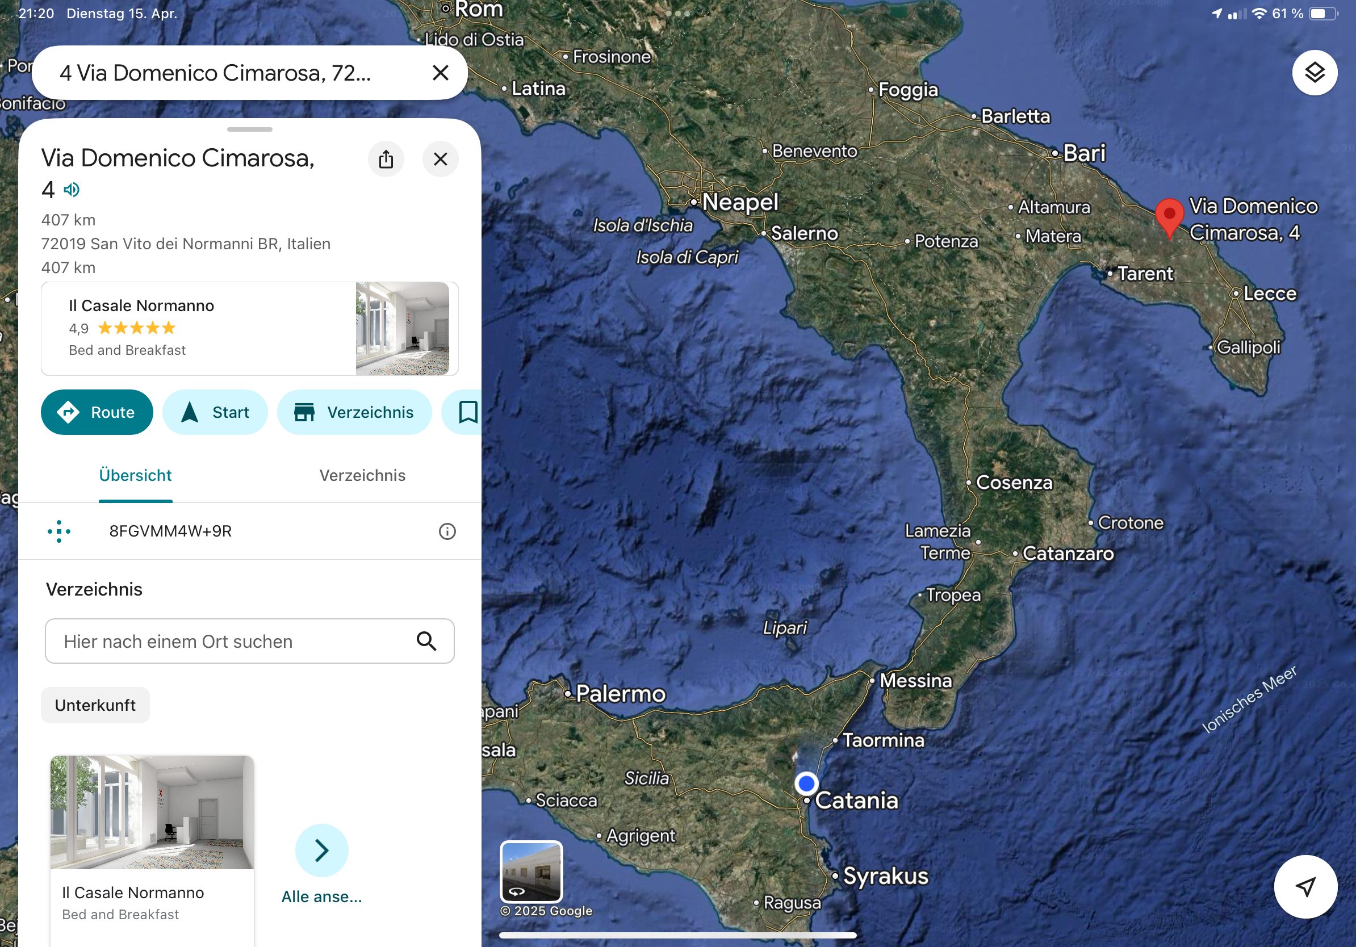Tap the 'Alle anse...' arrow button
The width and height of the screenshot is (1356, 947).
321,850
